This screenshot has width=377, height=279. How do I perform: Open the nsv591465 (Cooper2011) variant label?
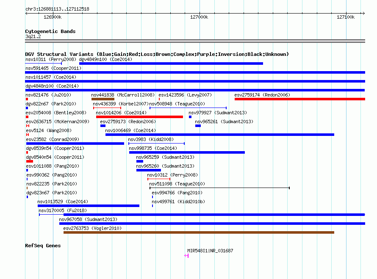tap(53, 68)
